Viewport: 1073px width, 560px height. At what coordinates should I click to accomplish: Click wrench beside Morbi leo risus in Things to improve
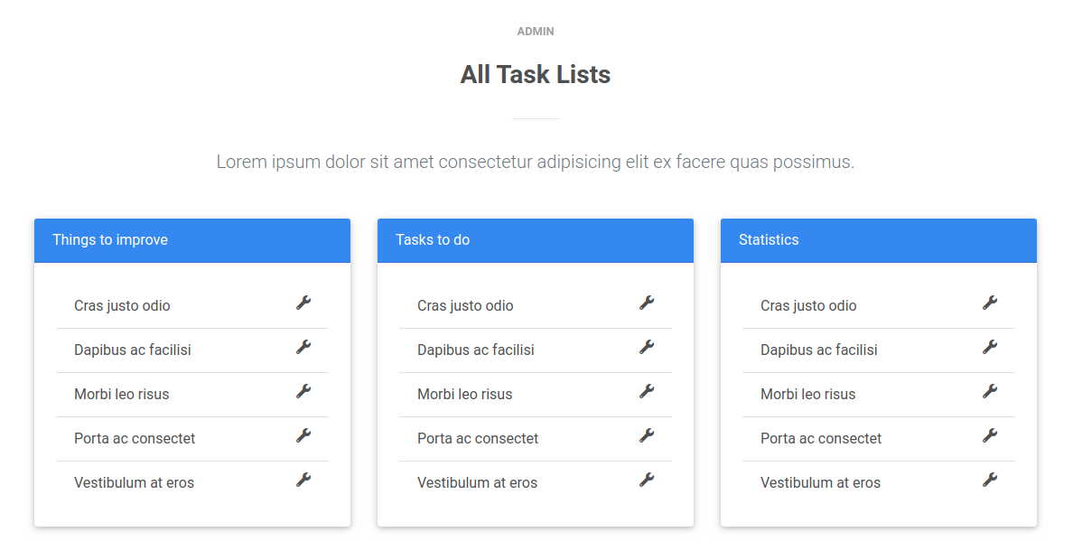(x=303, y=391)
